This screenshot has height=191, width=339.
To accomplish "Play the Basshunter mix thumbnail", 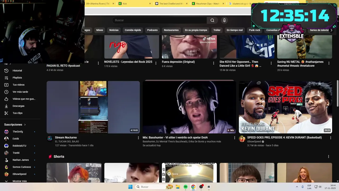I will 189,107.
